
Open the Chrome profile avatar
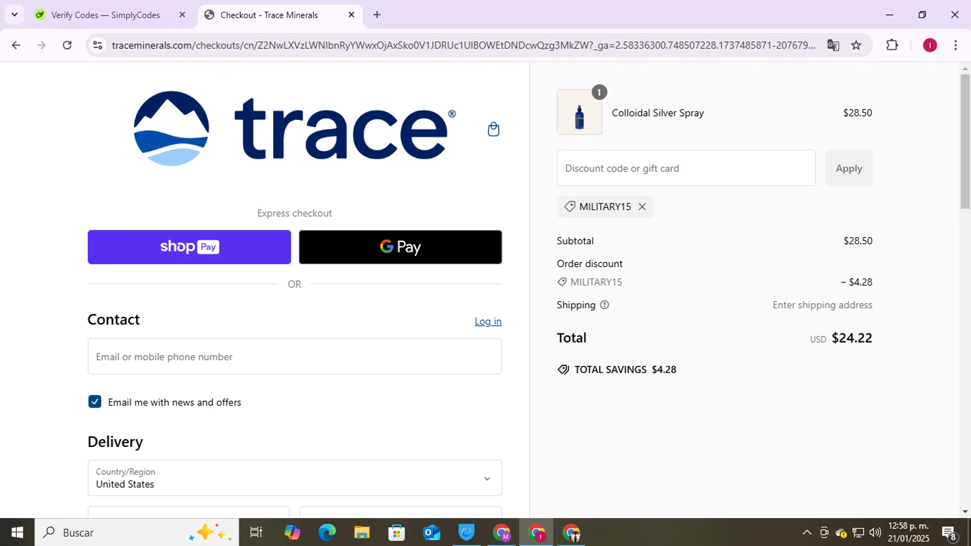click(x=930, y=45)
